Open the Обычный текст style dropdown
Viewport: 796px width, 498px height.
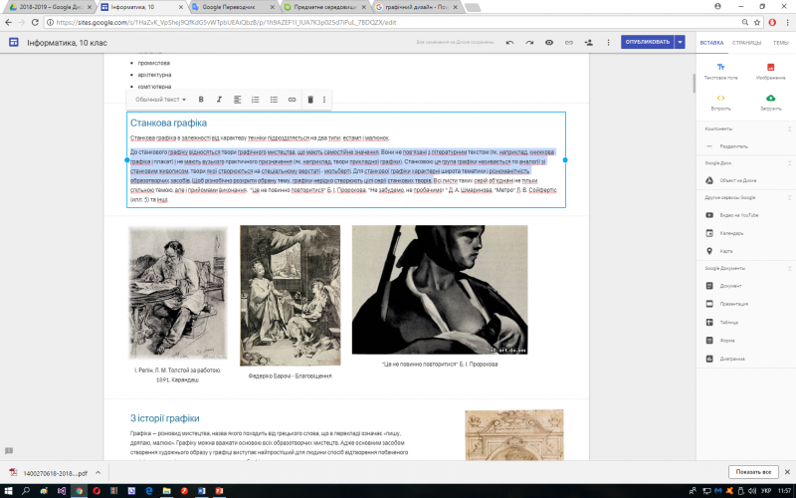(x=160, y=100)
